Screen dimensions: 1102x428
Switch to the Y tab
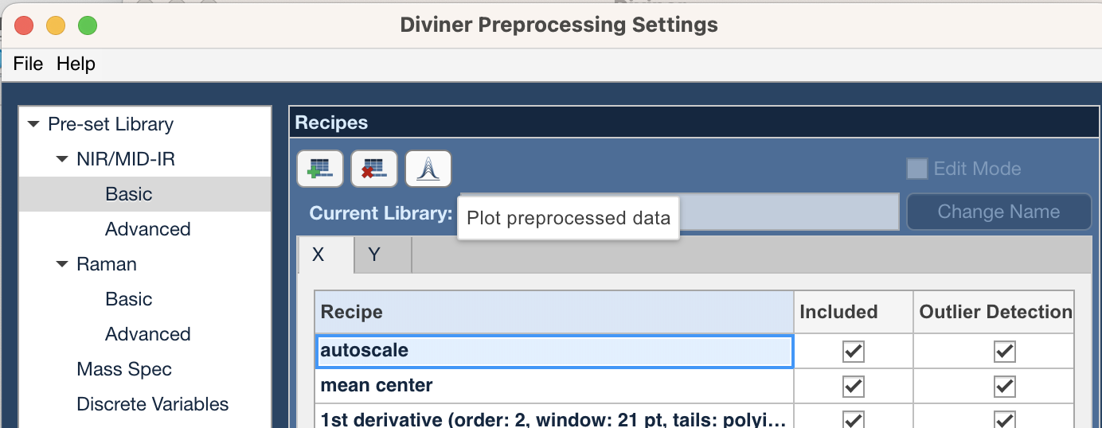point(374,255)
